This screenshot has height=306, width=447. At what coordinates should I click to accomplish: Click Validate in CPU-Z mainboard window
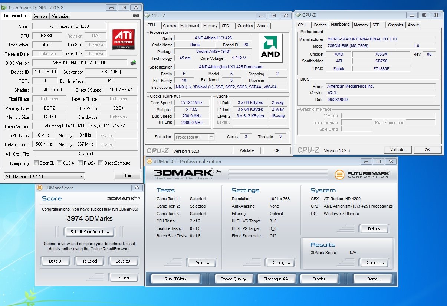[x=397, y=150]
